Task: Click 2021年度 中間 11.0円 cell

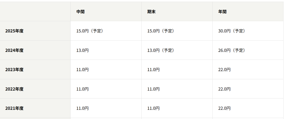Action: [83, 108]
